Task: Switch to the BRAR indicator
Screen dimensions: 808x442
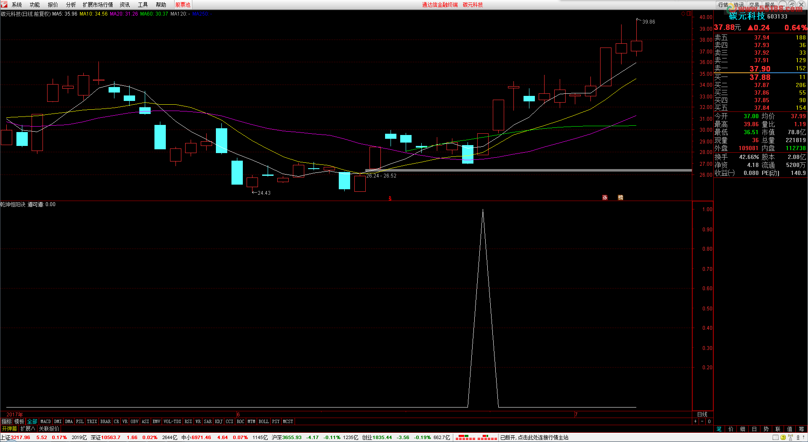Action: point(106,421)
